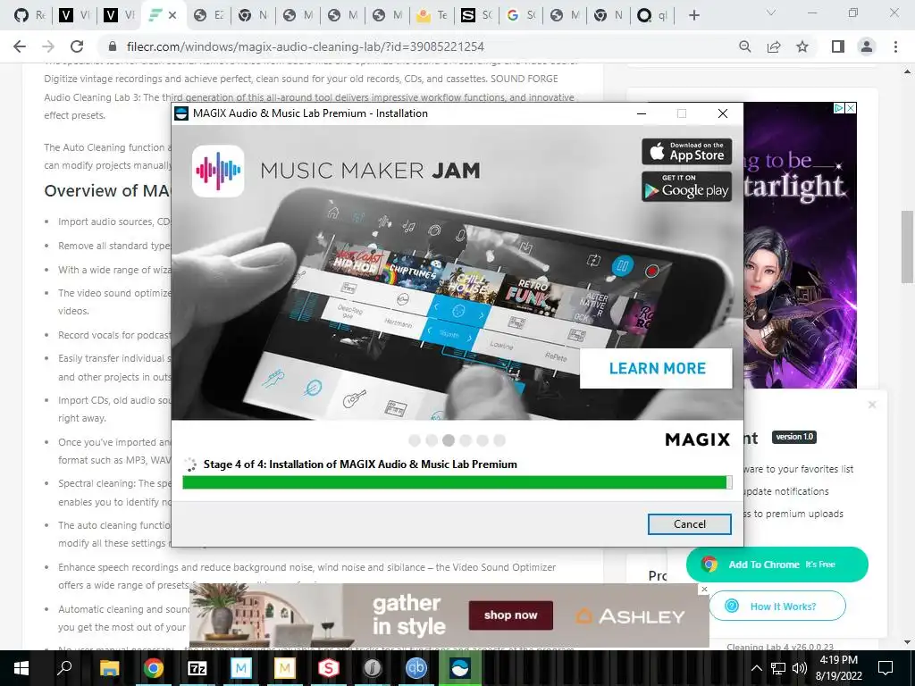Click the MAGIX installer title bar icon
Image resolution: width=915 pixels, height=686 pixels.
(182, 113)
